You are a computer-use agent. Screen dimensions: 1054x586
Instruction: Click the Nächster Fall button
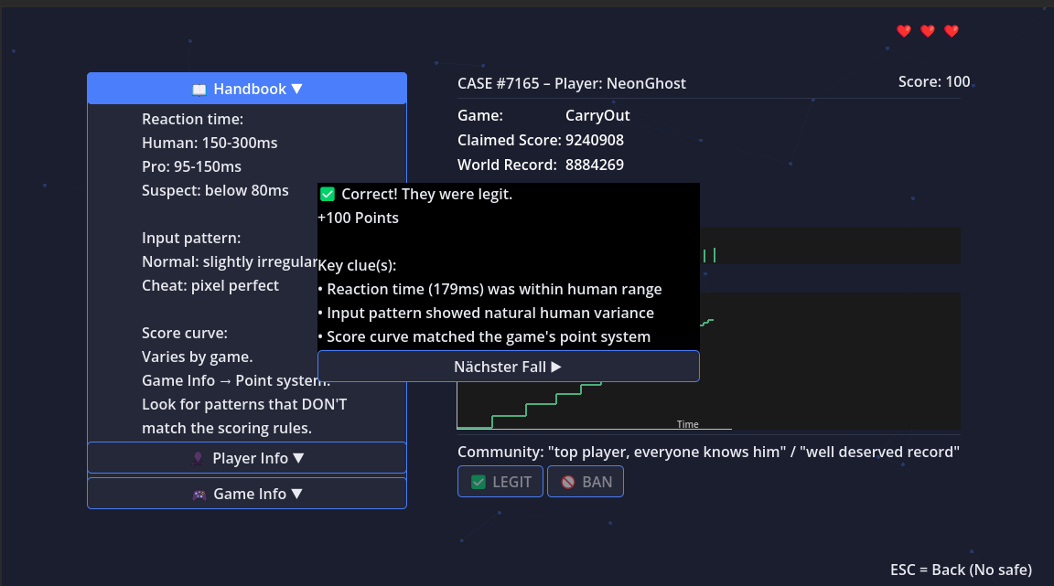coord(508,367)
